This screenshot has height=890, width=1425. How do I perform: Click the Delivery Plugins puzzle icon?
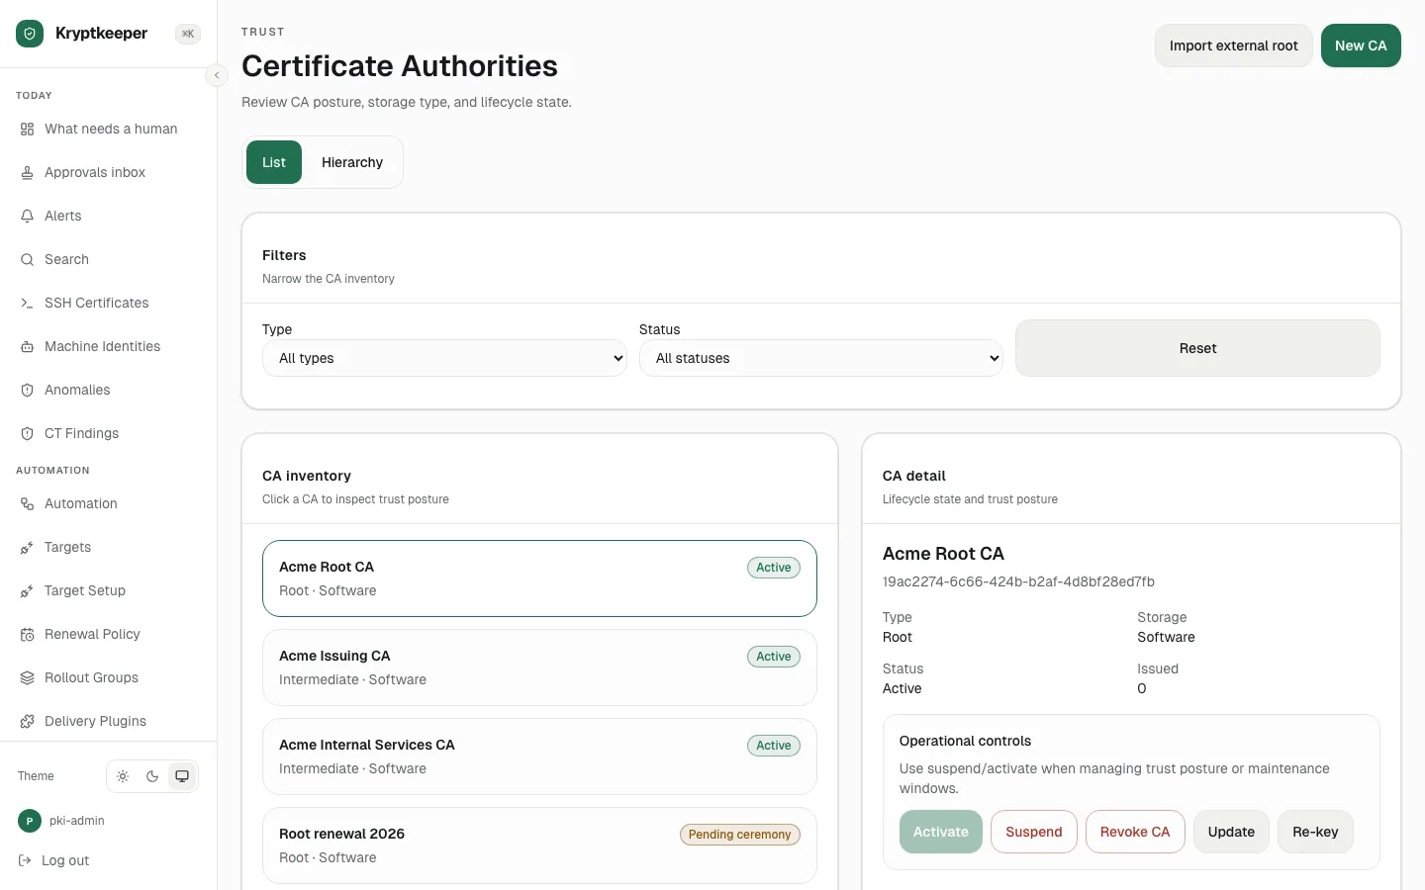[28, 721]
